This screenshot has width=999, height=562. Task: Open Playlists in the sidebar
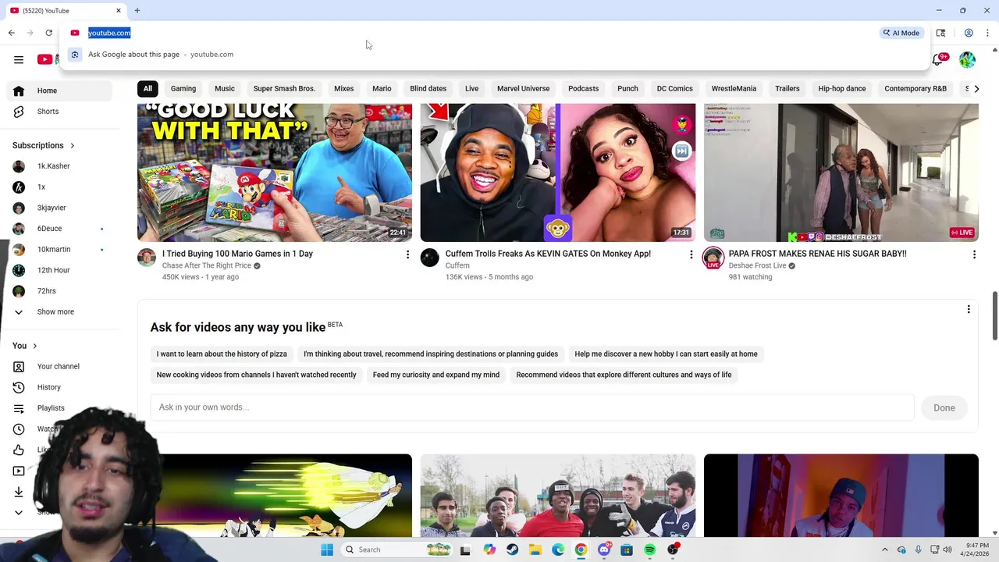pos(51,408)
